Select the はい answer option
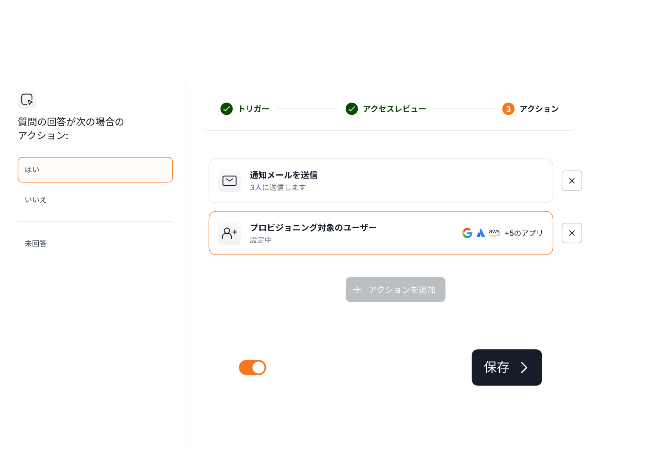665x476 pixels. (95, 170)
